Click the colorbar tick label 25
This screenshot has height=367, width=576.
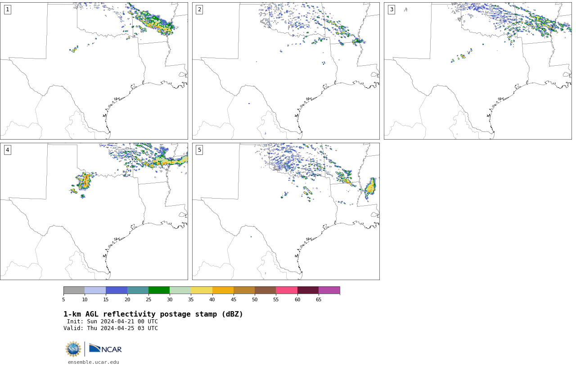click(148, 299)
